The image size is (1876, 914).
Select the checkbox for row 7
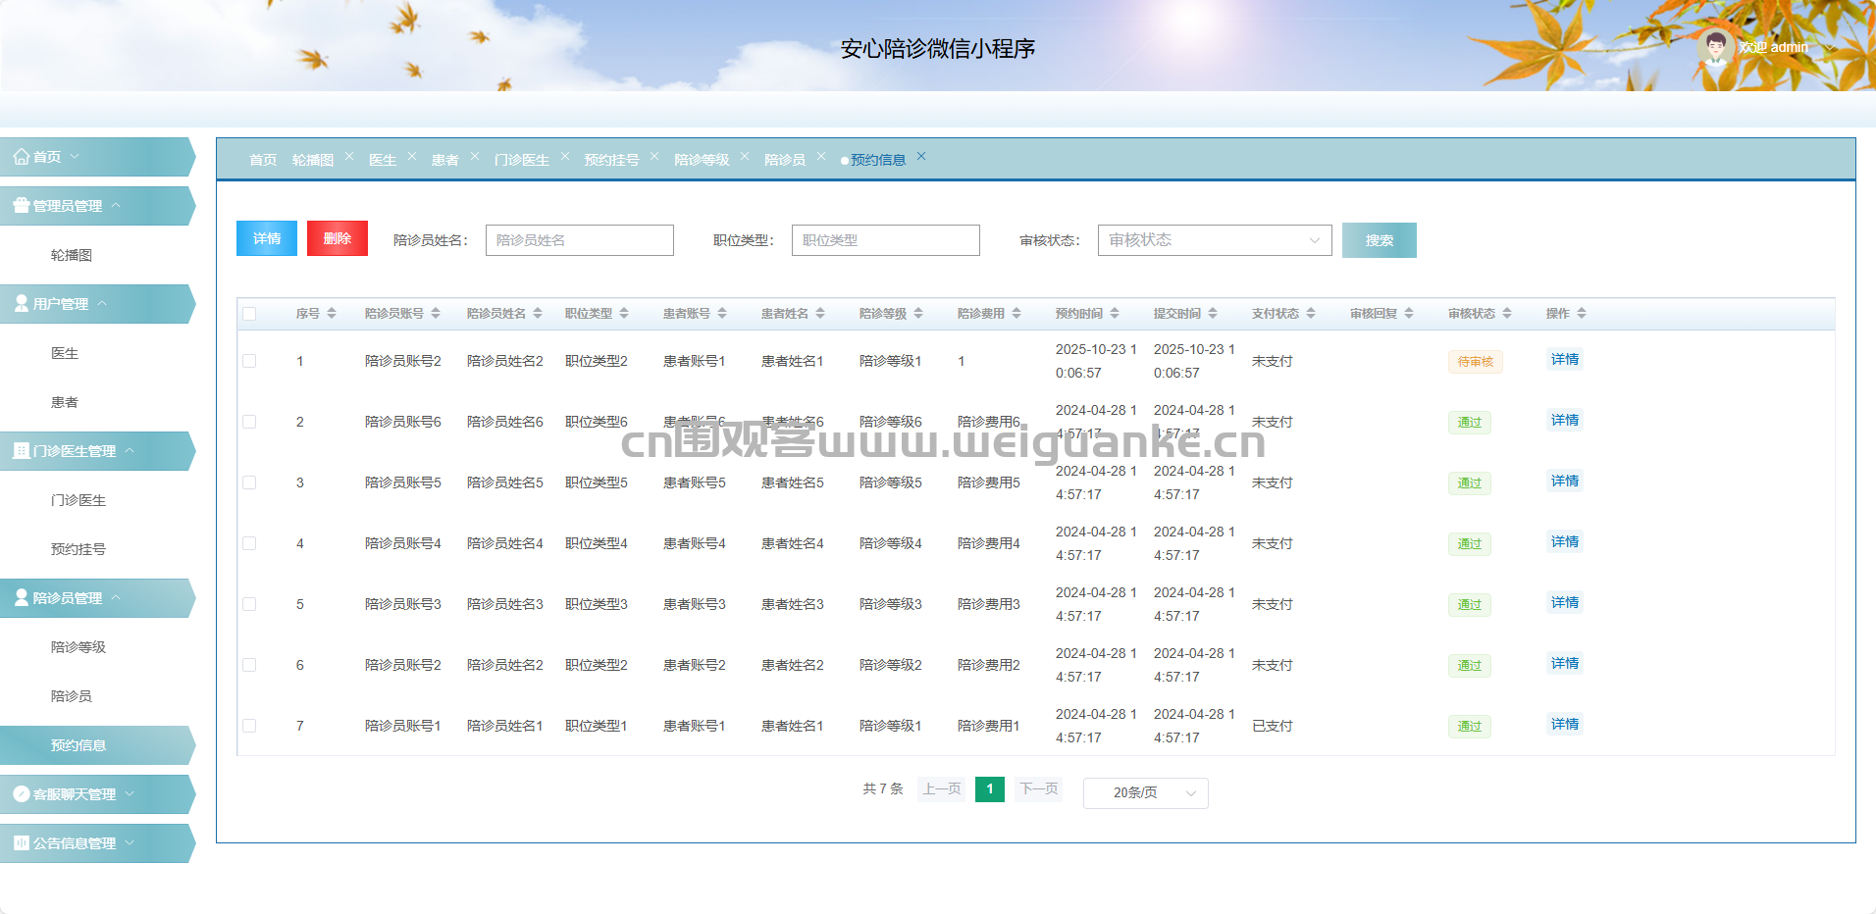click(x=249, y=726)
